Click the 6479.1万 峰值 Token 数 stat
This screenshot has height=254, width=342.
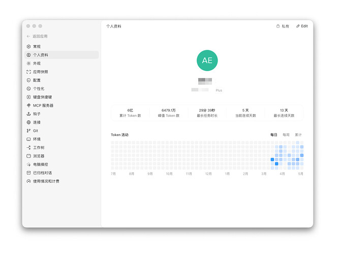pos(169,113)
